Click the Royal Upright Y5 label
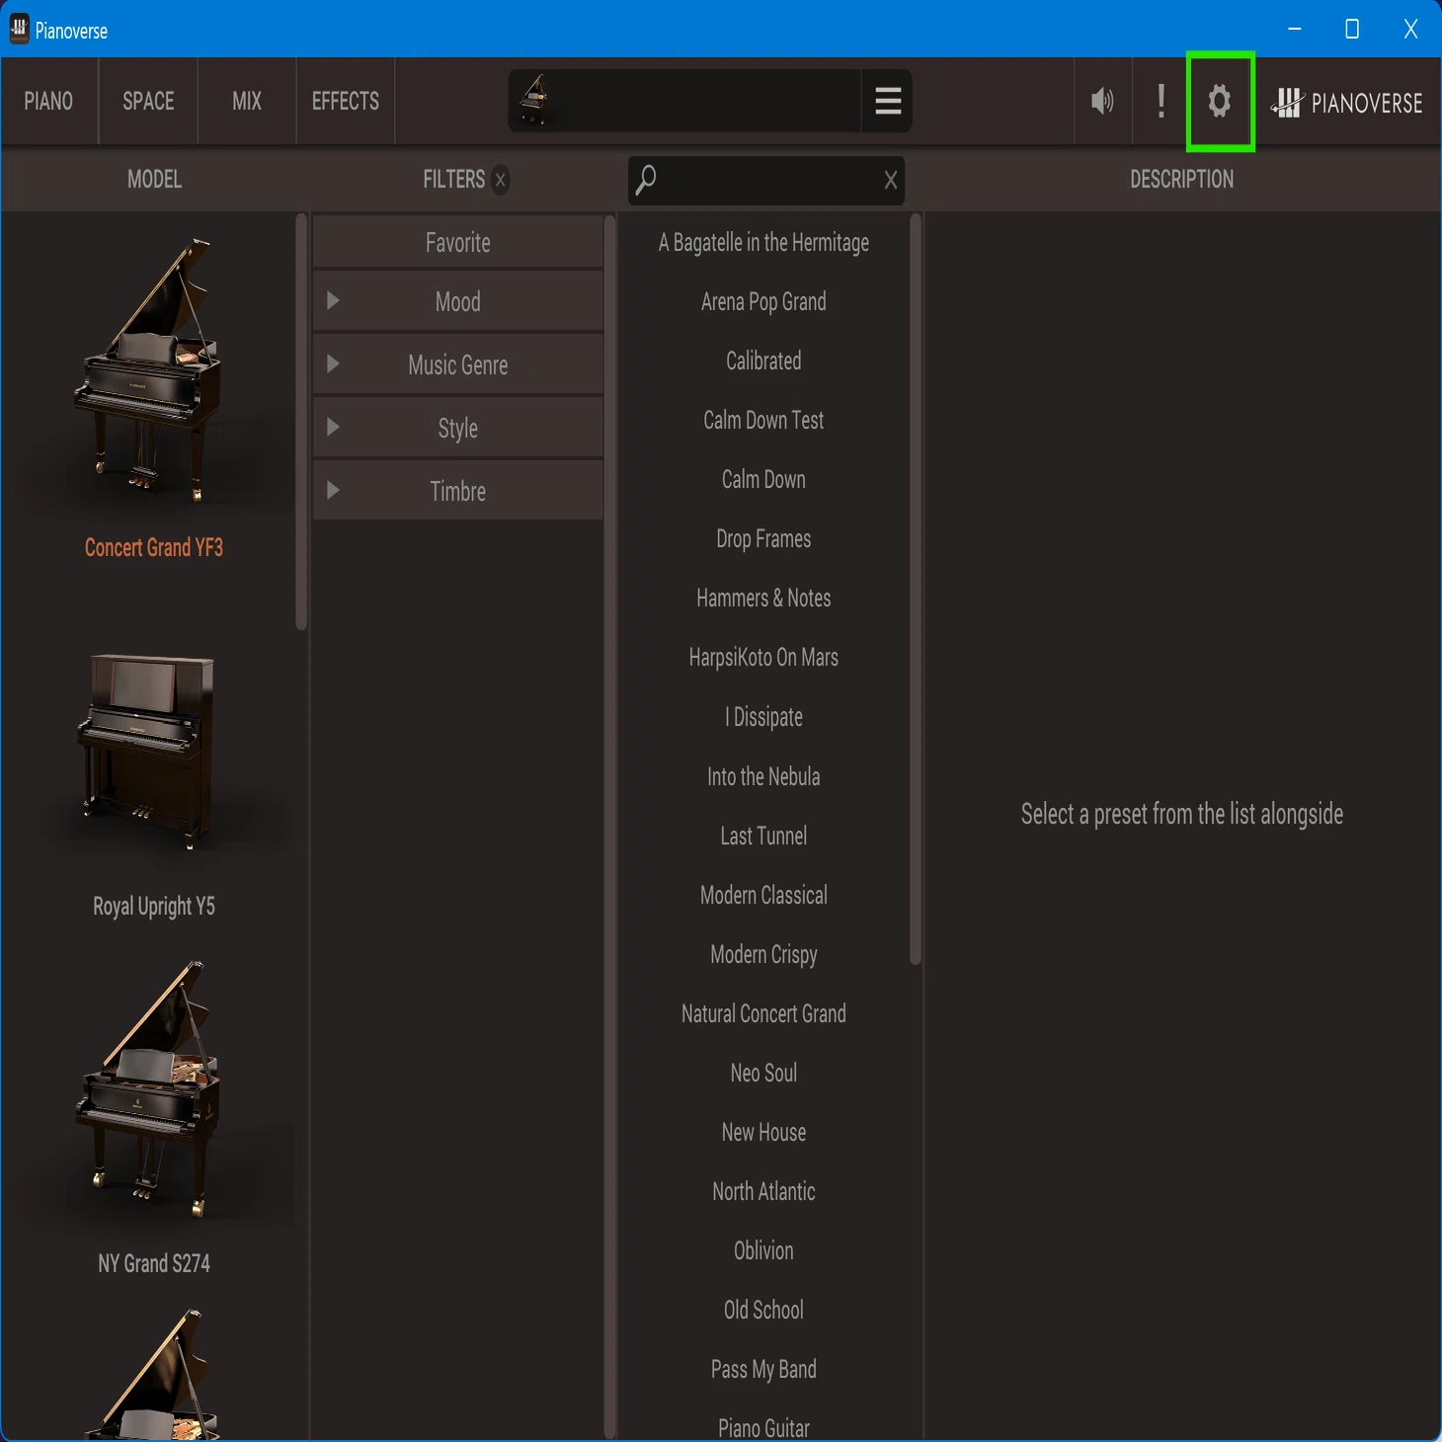 point(154,907)
